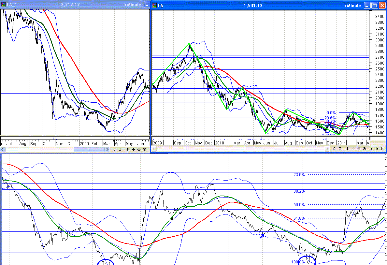
Task: Select the text cursor tool in right chart
Action: (340, 149)
